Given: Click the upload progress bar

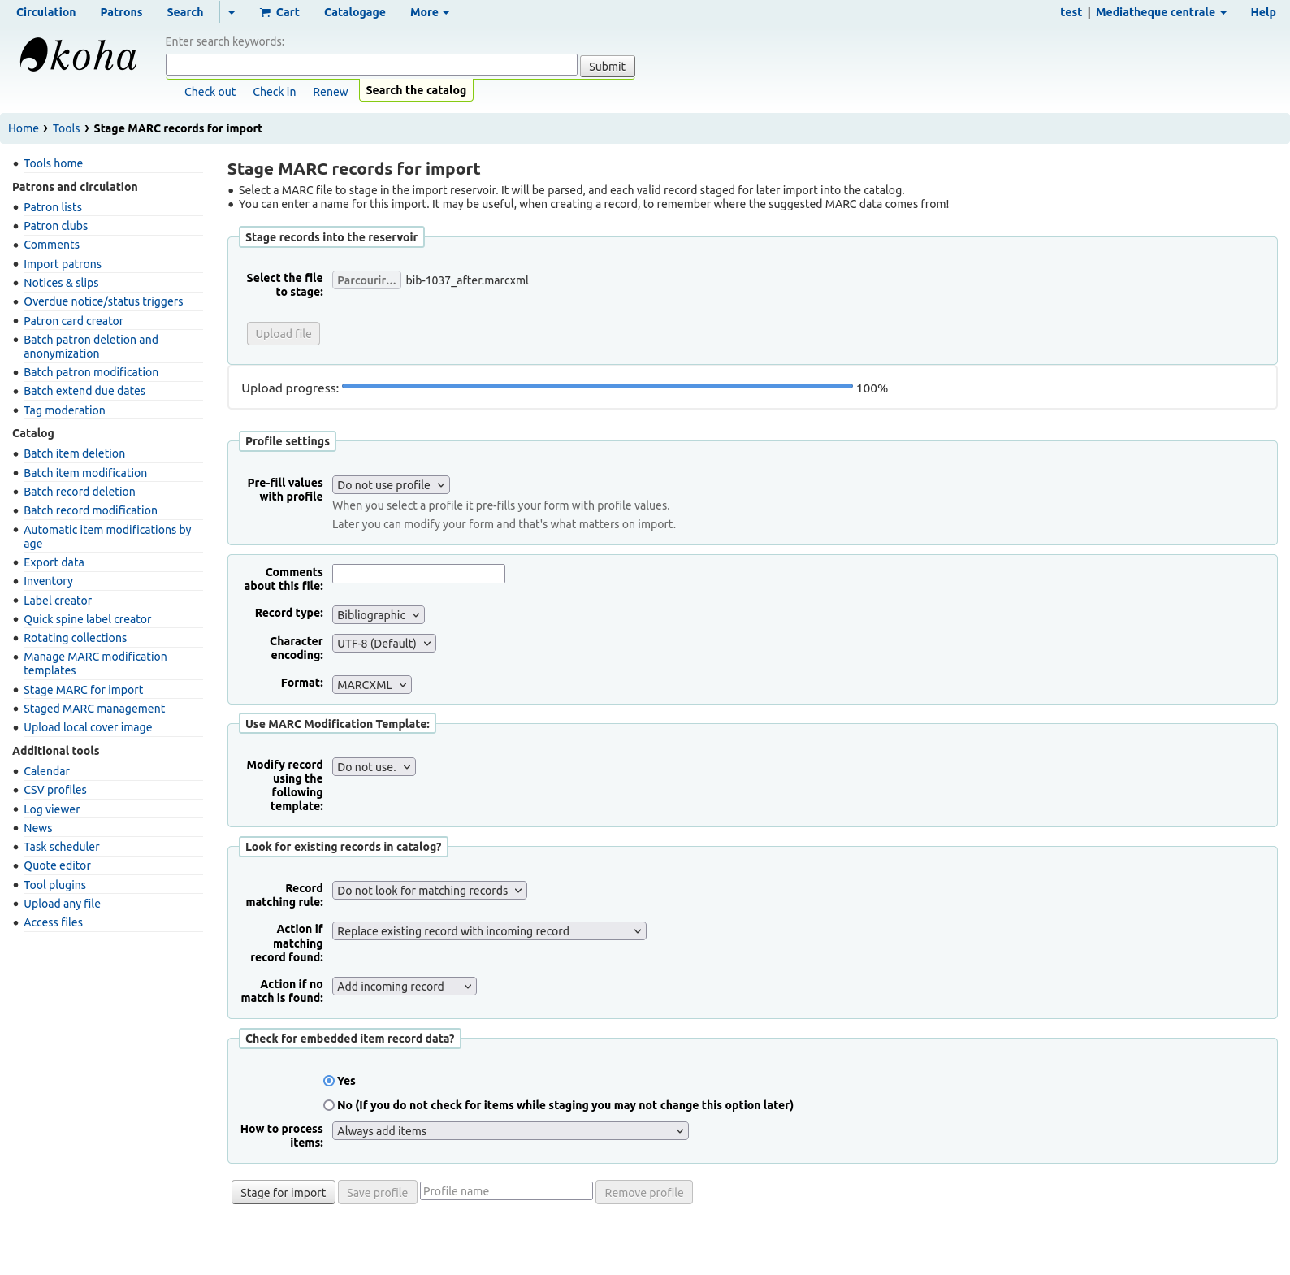Looking at the screenshot, I should (597, 387).
